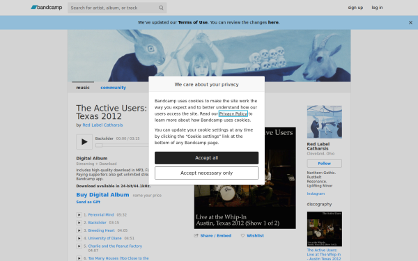
Task: Open Charlie and the Peanut Factory track link
Action: [x=115, y=246]
